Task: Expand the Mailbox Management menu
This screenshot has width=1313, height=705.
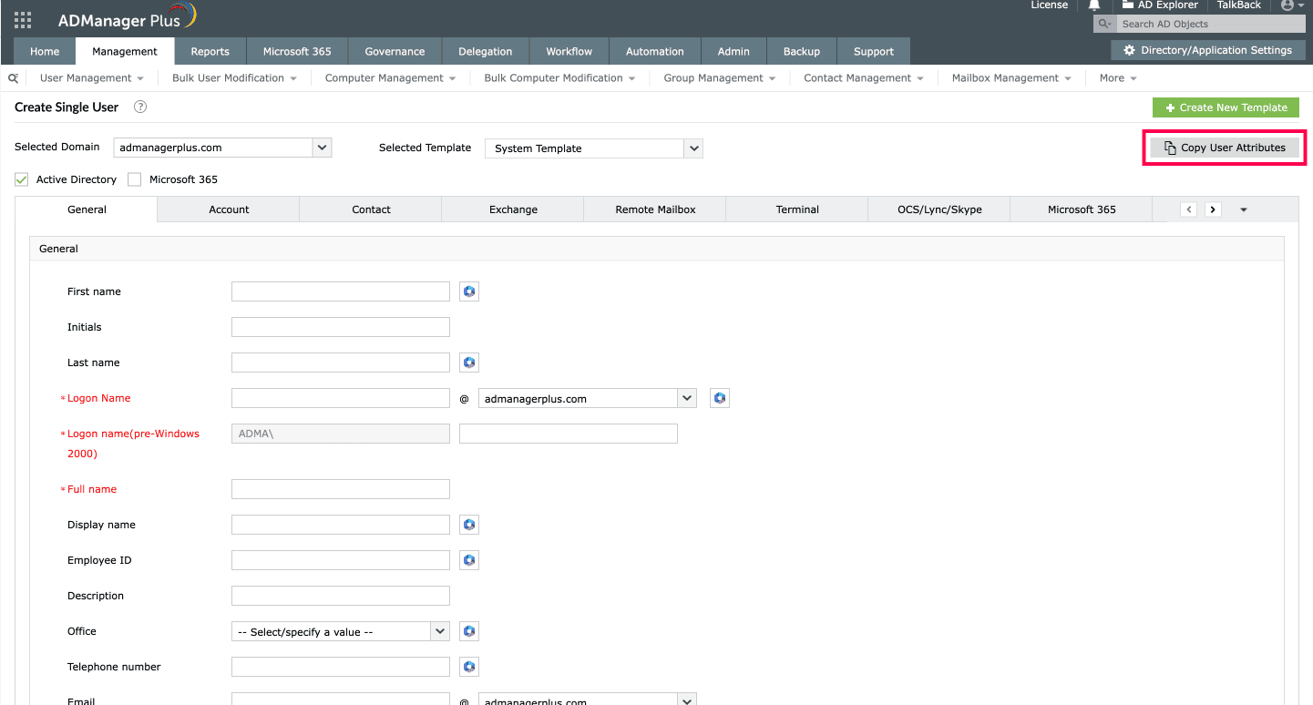Action: (x=1011, y=78)
